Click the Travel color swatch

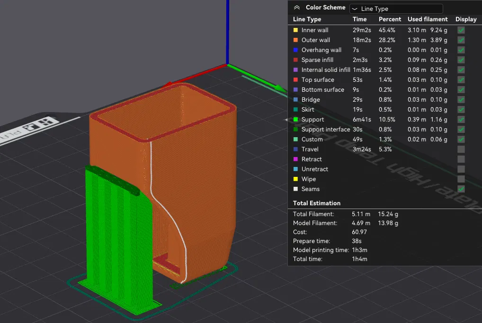296,149
